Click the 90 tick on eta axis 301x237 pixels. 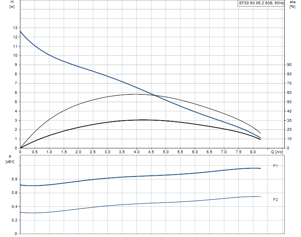click(289, 65)
